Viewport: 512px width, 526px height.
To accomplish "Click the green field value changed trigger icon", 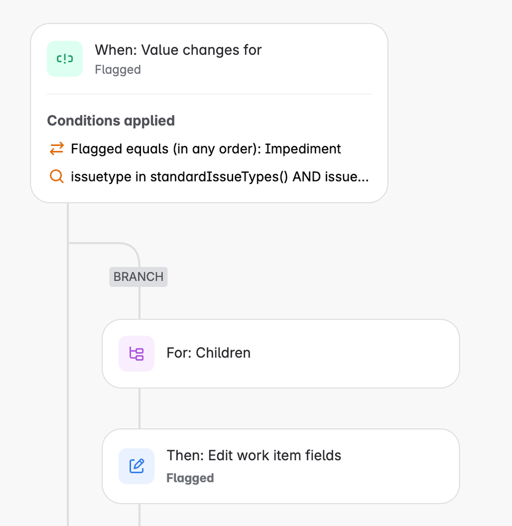I will [x=65, y=58].
